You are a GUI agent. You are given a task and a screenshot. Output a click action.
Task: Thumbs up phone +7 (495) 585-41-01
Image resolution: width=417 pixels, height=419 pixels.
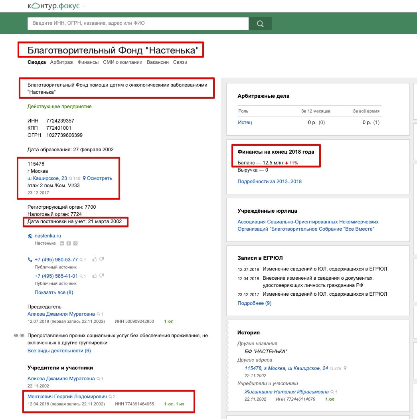(95, 276)
